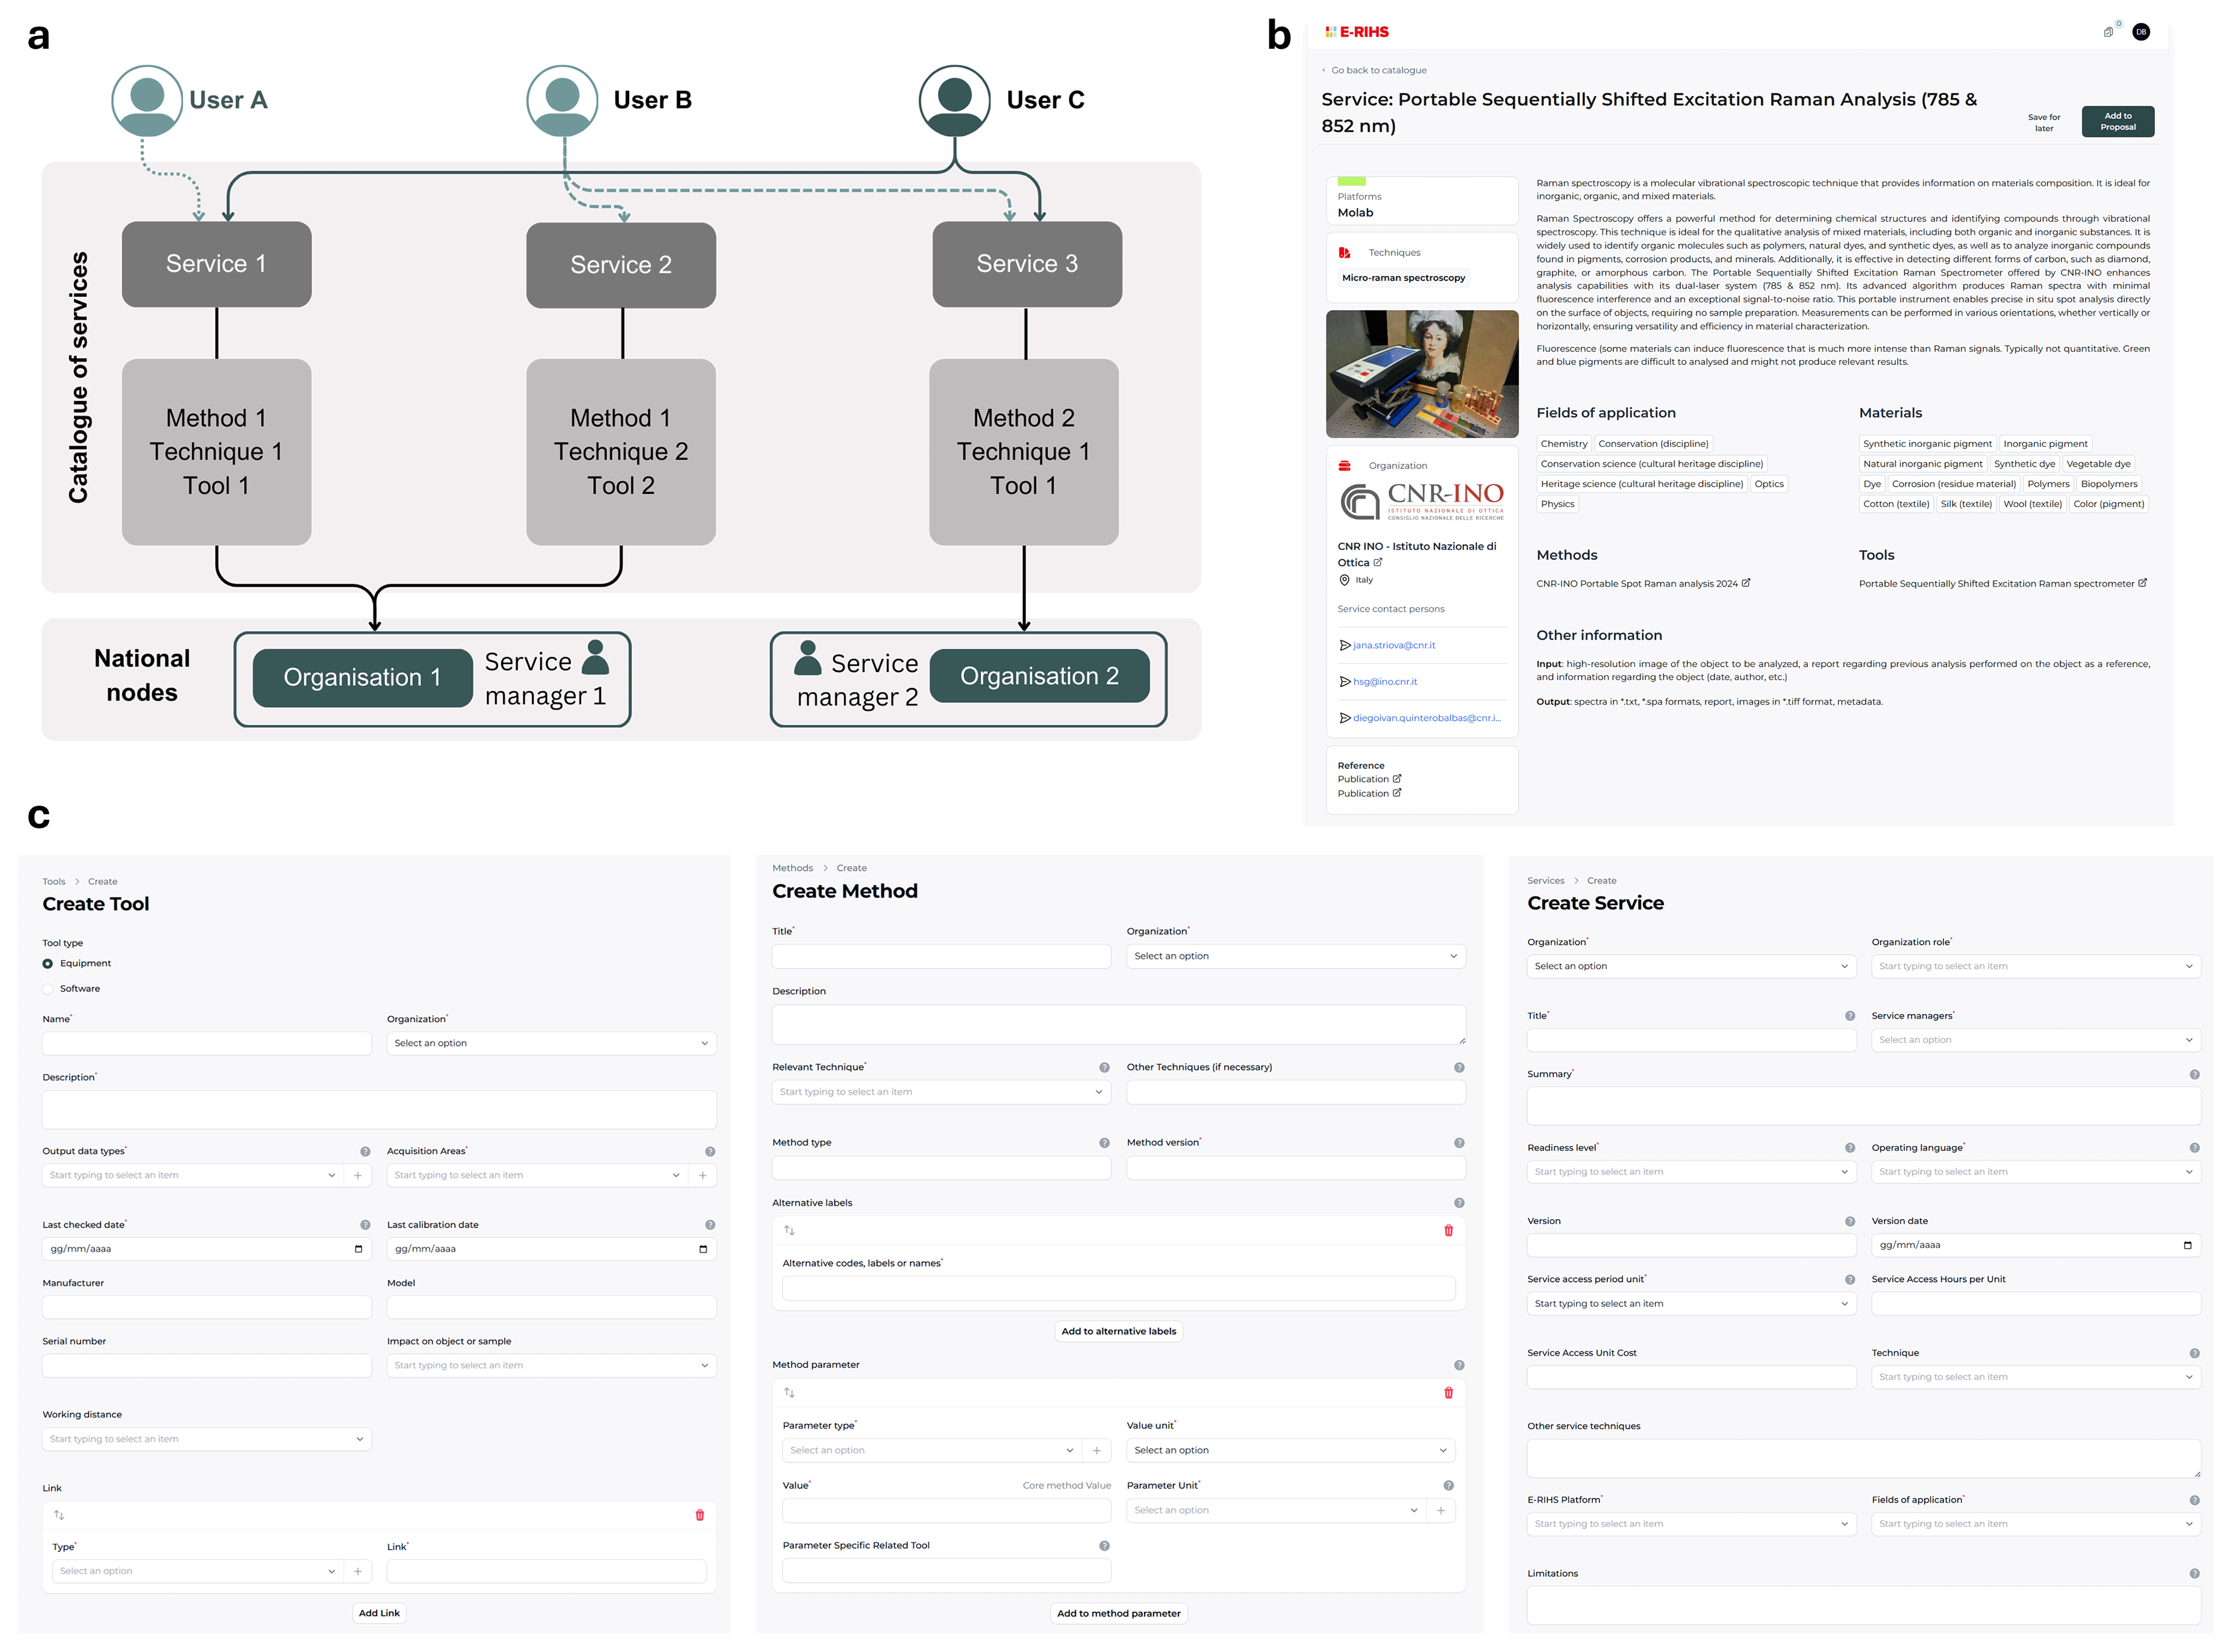
Task: Select the Software tool type
Action: (48, 989)
